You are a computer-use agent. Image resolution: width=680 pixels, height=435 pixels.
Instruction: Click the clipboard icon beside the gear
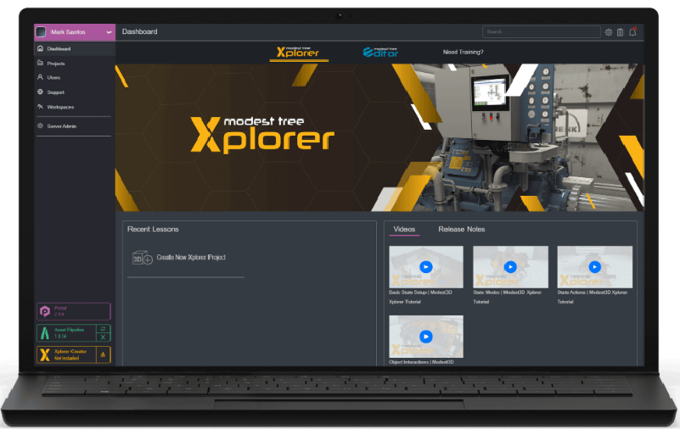pos(621,32)
